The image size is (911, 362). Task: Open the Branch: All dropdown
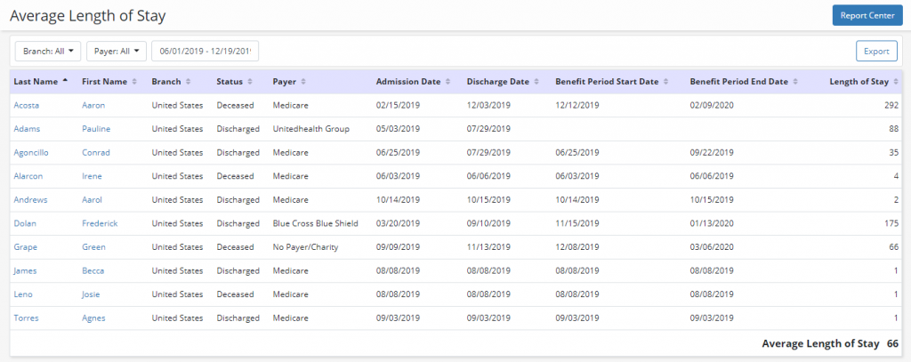coord(48,52)
